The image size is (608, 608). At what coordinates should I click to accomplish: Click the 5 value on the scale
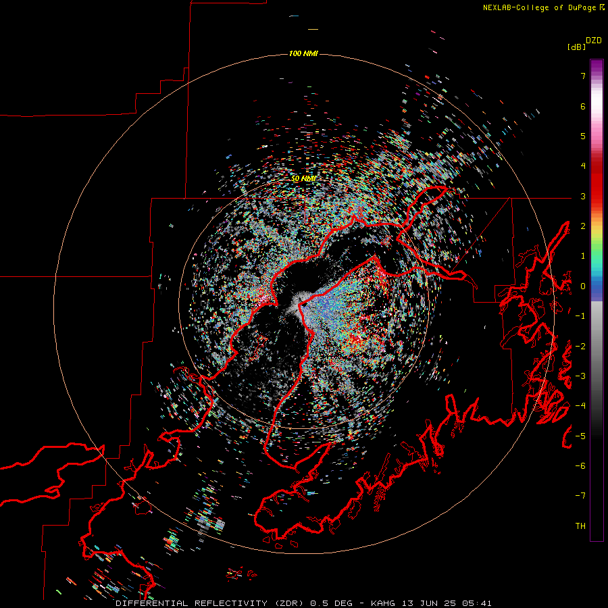pyautogui.click(x=583, y=136)
